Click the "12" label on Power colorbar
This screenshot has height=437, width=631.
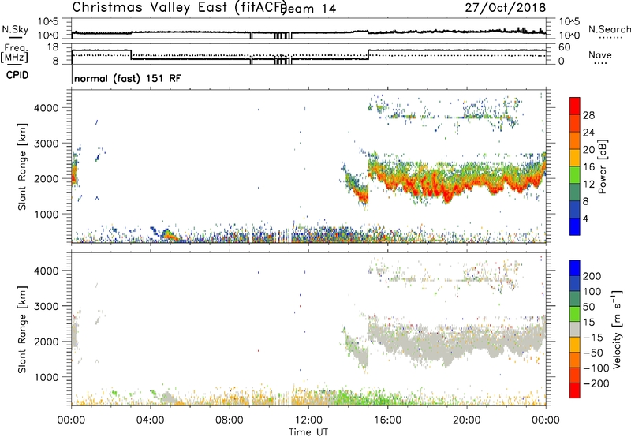point(588,184)
